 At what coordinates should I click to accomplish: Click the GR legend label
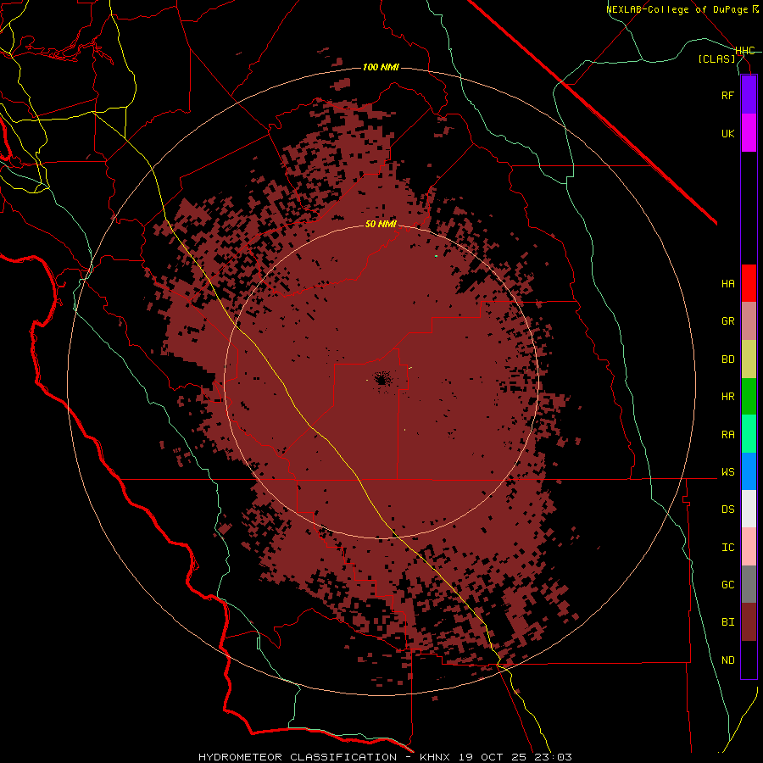pyautogui.click(x=727, y=321)
